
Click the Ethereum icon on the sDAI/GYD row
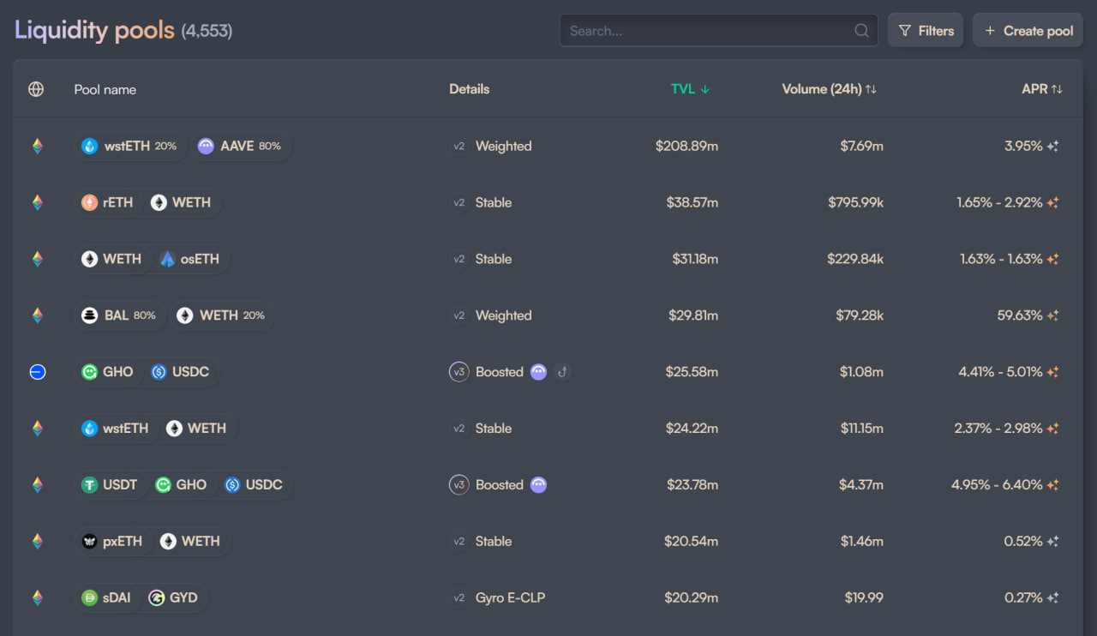[x=37, y=598]
